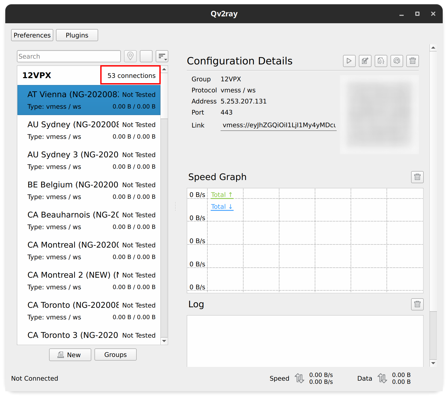Click the vmess share link field
Screen dimensions: 448x397
click(x=278, y=125)
